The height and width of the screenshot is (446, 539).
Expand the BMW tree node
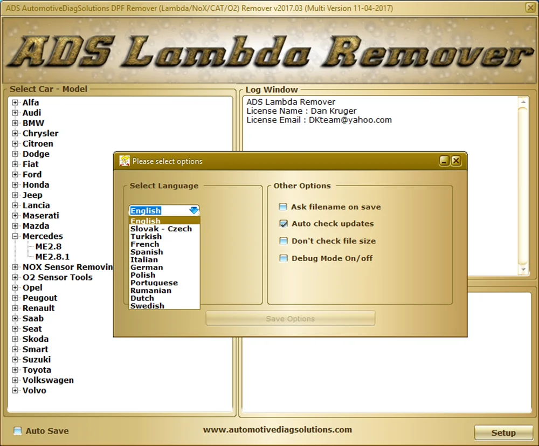click(15, 123)
